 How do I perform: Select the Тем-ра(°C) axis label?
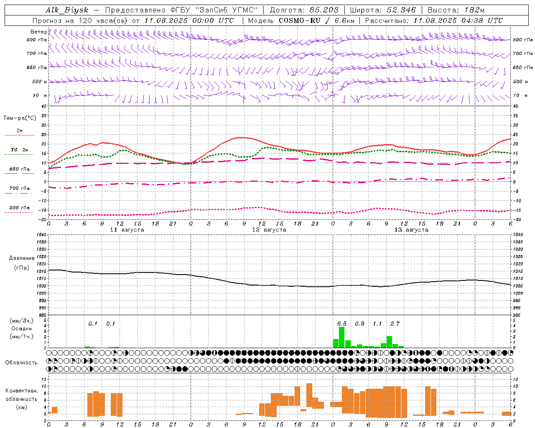coord(20,118)
